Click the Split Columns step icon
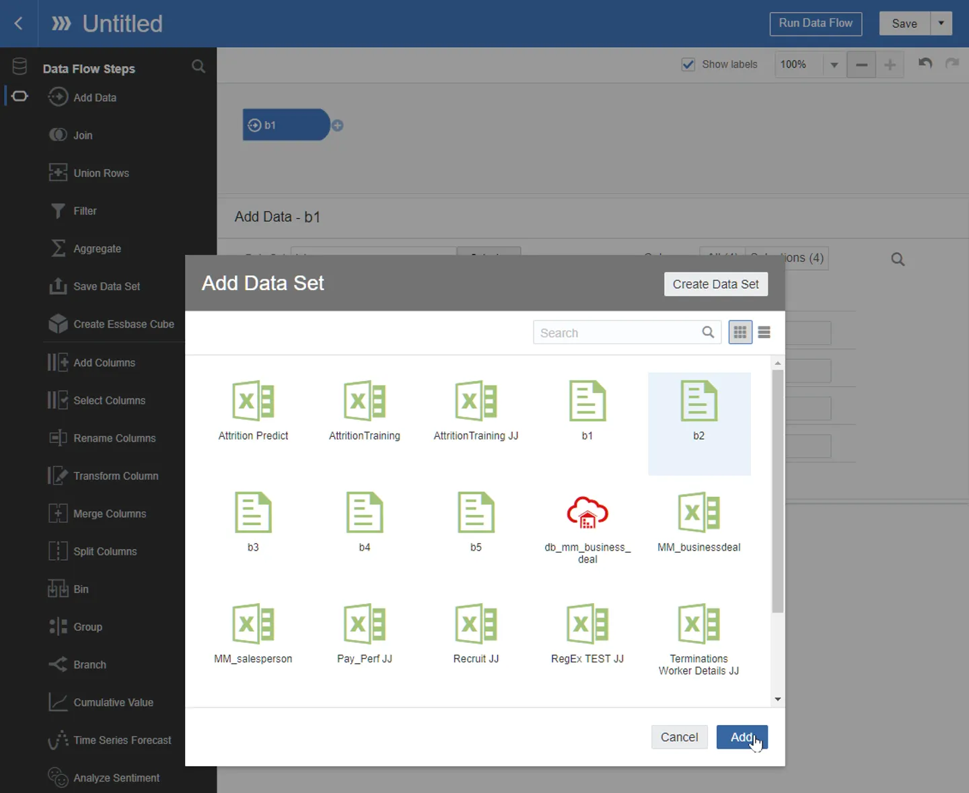 pos(58,551)
